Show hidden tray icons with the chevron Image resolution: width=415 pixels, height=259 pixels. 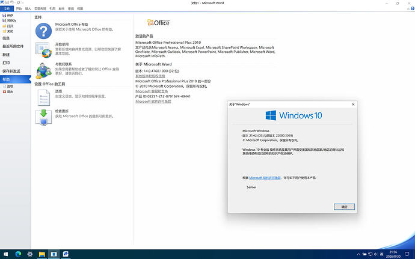tap(358, 254)
